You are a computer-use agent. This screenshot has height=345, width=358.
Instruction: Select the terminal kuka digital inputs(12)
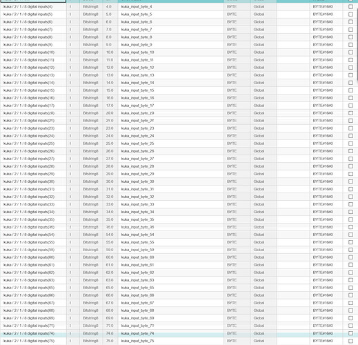pos(29,68)
